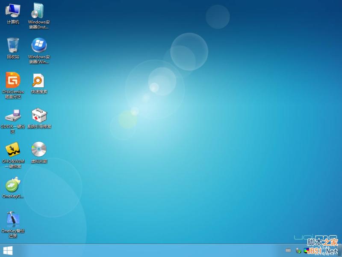The width and height of the screenshot is (342, 257).
Task: Open the 快速搜索 search icon
Action: click(x=39, y=84)
